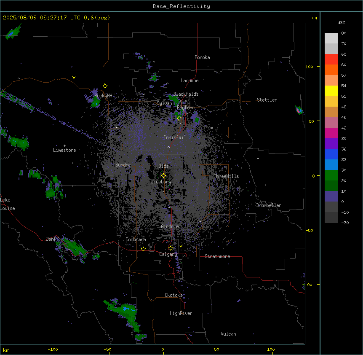Click the yellow diamond marker below Cochrane
The width and height of the screenshot is (363, 355).
click(x=143, y=249)
